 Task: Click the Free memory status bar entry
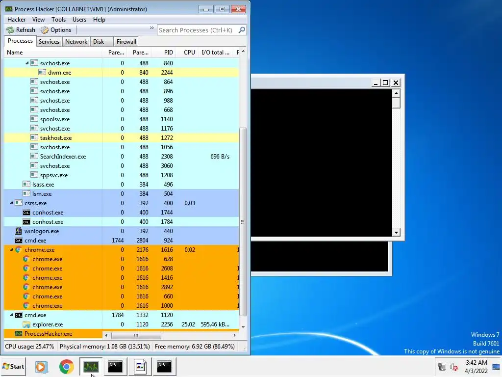point(195,347)
